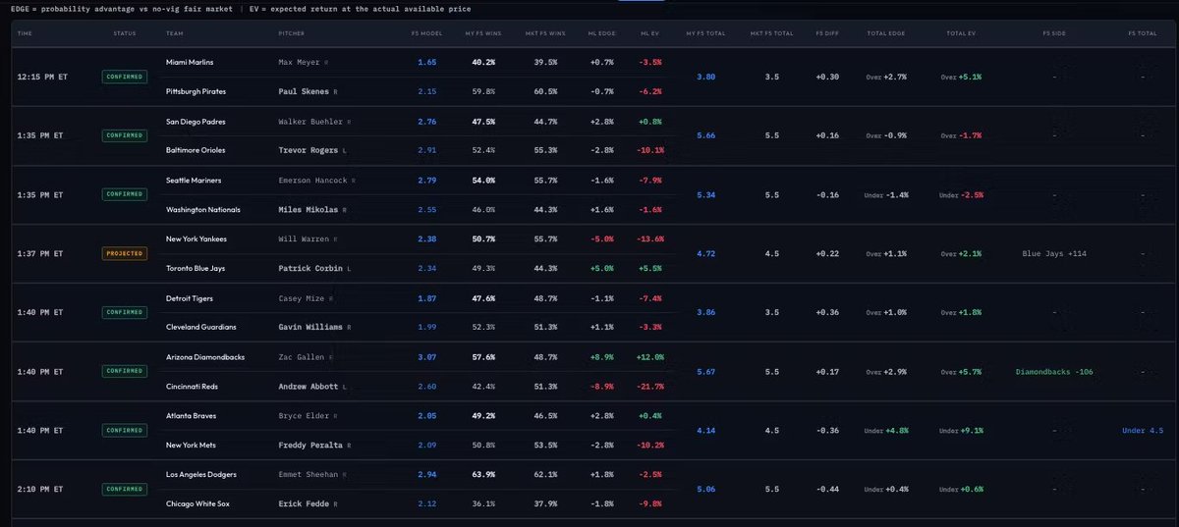Image resolution: width=1179 pixels, height=527 pixels.
Task: Click pitcher Paul Skenes
Action: (x=304, y=91)
